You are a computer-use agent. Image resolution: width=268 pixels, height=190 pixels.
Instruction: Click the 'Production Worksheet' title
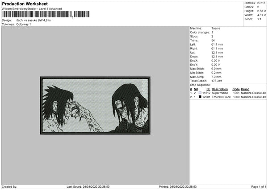click(x=25, y=4)
